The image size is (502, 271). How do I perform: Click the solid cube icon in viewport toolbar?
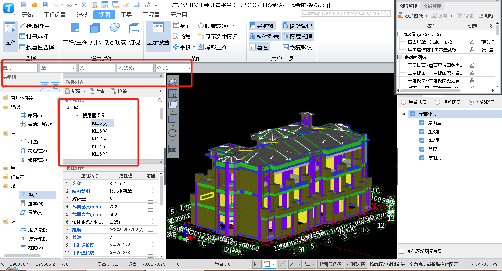173,119
